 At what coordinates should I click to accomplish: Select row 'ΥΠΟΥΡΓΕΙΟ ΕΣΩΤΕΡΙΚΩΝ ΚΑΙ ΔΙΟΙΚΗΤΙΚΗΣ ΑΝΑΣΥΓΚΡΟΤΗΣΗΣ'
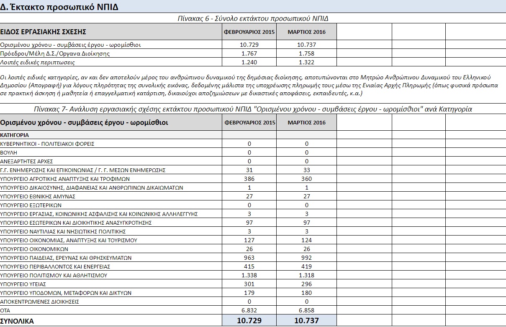[76, 223]
